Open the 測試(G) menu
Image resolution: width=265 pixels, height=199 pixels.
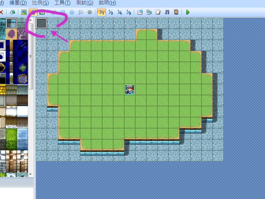click(x=85, y=3)
